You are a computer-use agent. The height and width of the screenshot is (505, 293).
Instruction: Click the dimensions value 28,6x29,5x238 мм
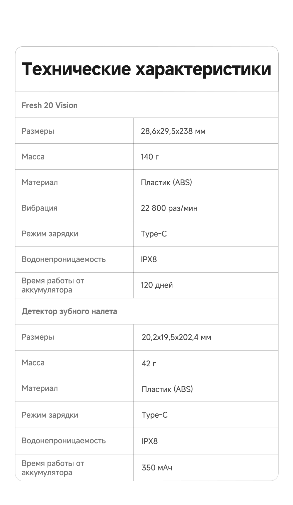click(x=173, y=131)
